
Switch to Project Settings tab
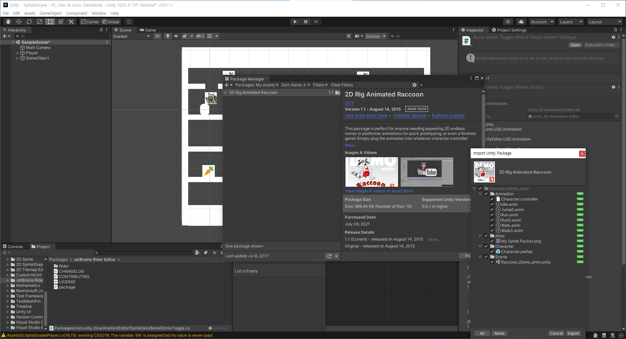pyautogui.click(x=509, y=30)
